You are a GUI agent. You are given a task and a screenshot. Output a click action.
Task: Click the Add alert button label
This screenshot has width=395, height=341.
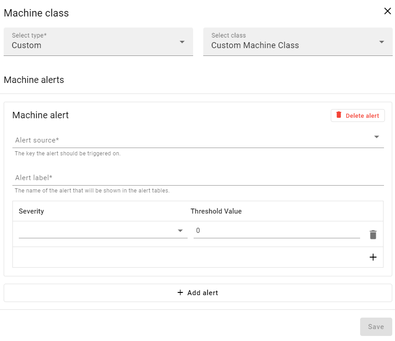point(202,293)
